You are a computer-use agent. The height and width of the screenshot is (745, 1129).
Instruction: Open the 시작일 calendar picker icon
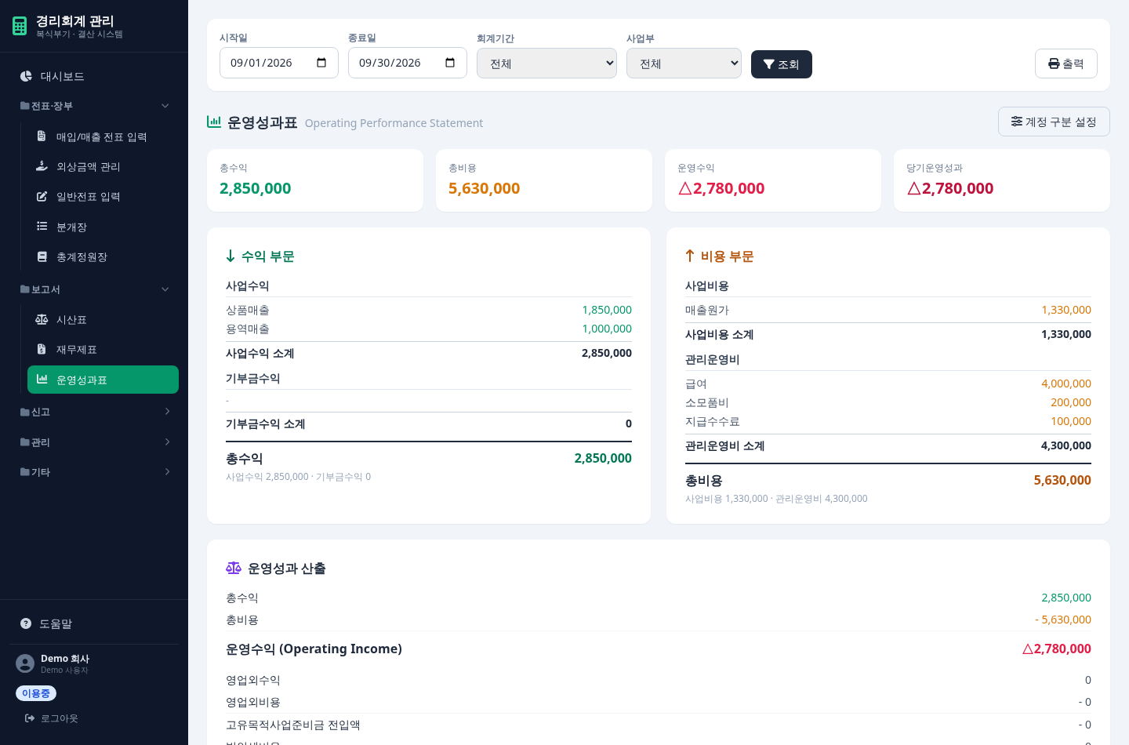[321, 63]
